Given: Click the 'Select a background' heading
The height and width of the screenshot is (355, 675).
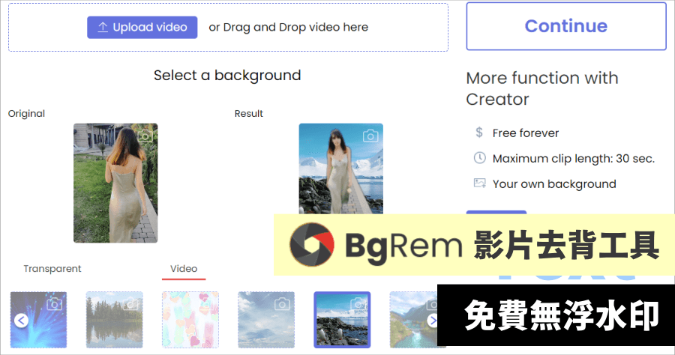Looking at the screenshot, I should click(x=227, y=75).
